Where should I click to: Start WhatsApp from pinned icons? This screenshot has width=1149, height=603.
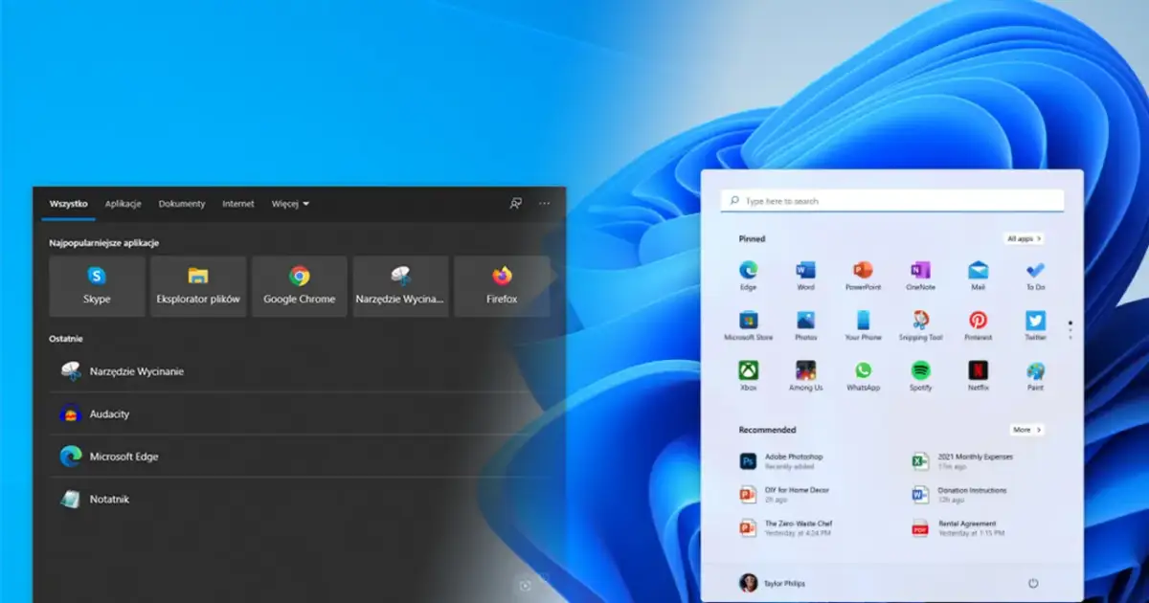click(863, 373)
